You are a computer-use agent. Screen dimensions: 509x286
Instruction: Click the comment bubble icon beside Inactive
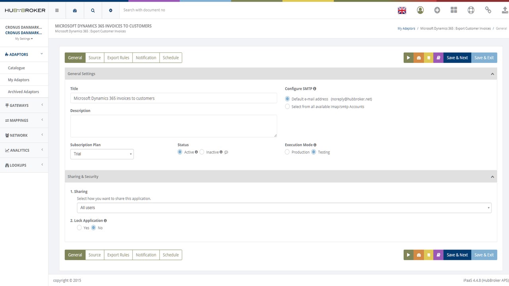[226, 153]
